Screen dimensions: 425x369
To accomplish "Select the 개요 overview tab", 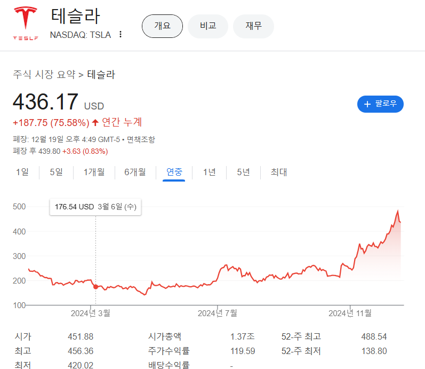I will tap(162, 26).
